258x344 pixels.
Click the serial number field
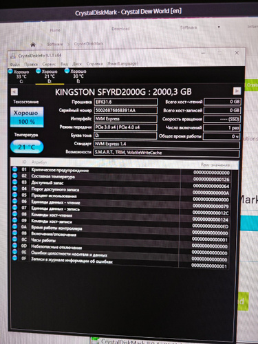point(126,110)
